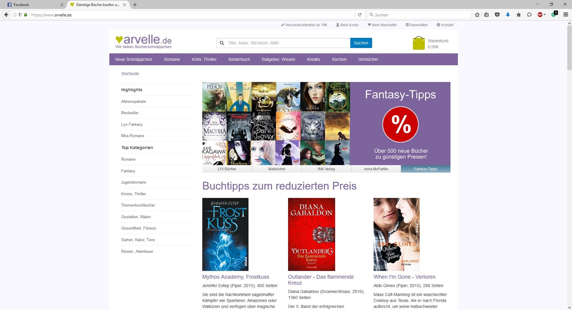Open the Hörbücher menu item
The width and height of the screenshot is (572, 310).
tap(368, 59)
